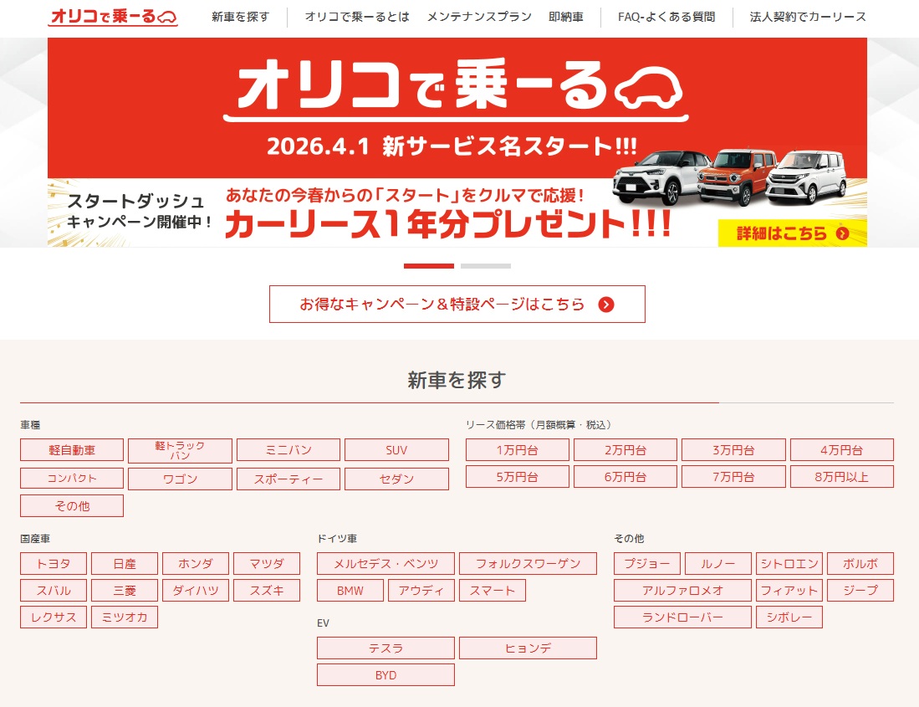Open 法人契約でカーリース page
Viewport: 919px width, 707px height.
[x=808, y=17]
